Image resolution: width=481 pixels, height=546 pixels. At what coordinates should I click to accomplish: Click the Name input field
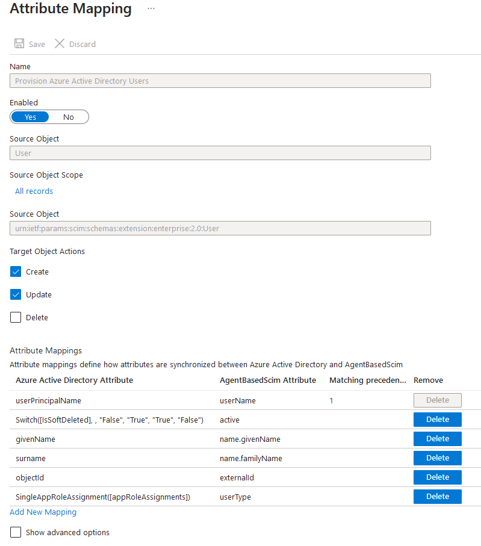pyautogui.click(x=220, y=81)
